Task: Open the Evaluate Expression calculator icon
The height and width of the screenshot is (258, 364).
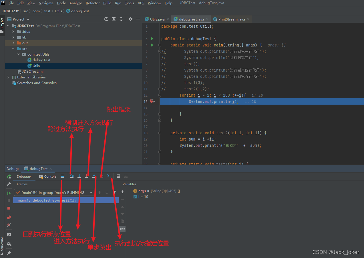Action: pyautogui.click(x=118, y=176)
